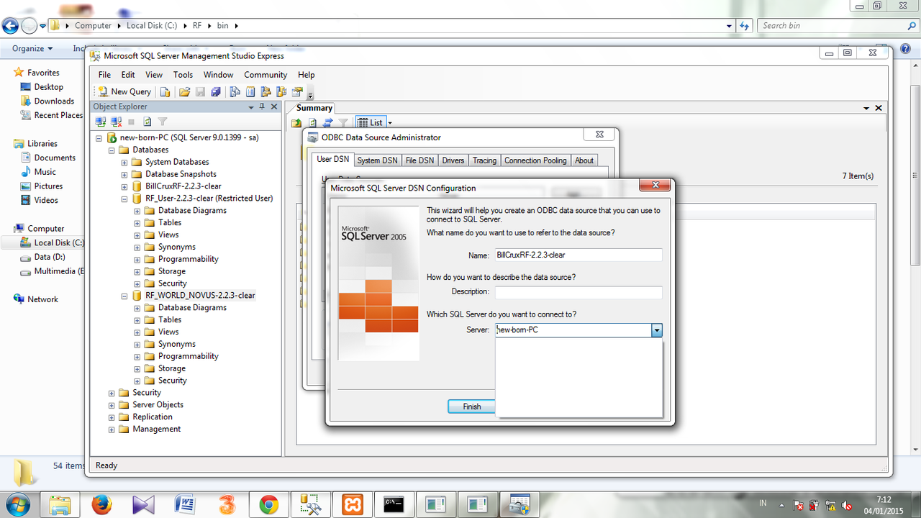The height and width of the screenshot is (518, 921).
Task: Select Downloads in Explorer Favorites
Action: [x=54, y=101]
